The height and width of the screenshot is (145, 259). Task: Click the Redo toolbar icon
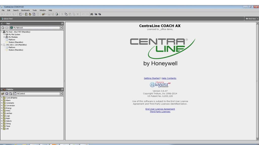(87, 14)
